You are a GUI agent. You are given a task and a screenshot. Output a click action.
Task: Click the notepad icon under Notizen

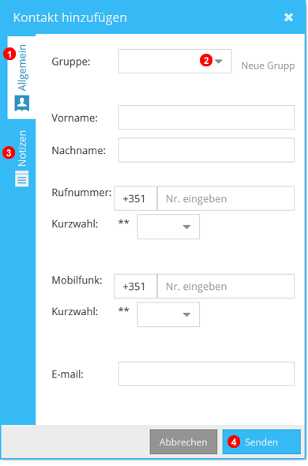click(21, 179)
